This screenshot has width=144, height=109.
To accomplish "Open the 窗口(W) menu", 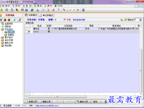I will click(58, 6).
